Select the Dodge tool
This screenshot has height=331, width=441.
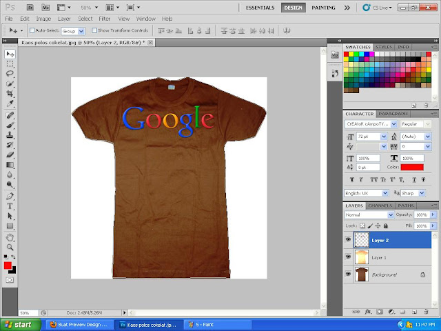[10, 185]
